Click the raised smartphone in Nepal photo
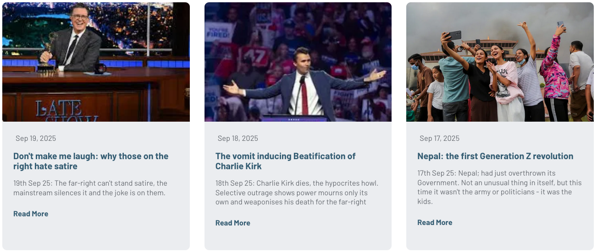The width and height of the screenshot is (597, 252). pos(454,35)
